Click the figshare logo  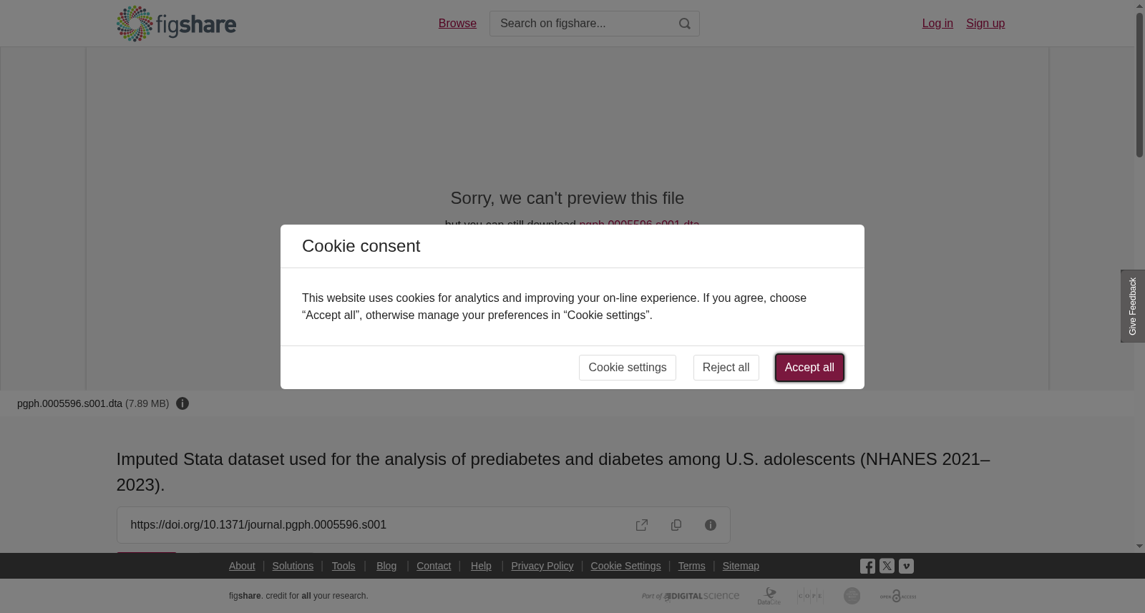click(x=176, y=24)
